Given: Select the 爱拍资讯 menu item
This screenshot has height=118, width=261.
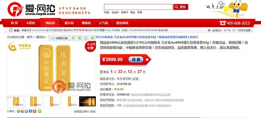Looking at the screenshot, I should click(122, 23).
